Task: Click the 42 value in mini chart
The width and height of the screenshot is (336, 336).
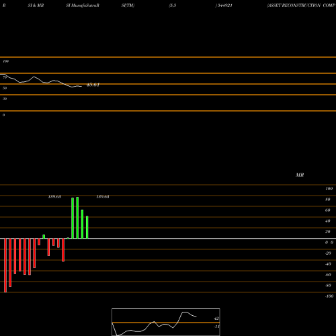Action: coord(216,319)
